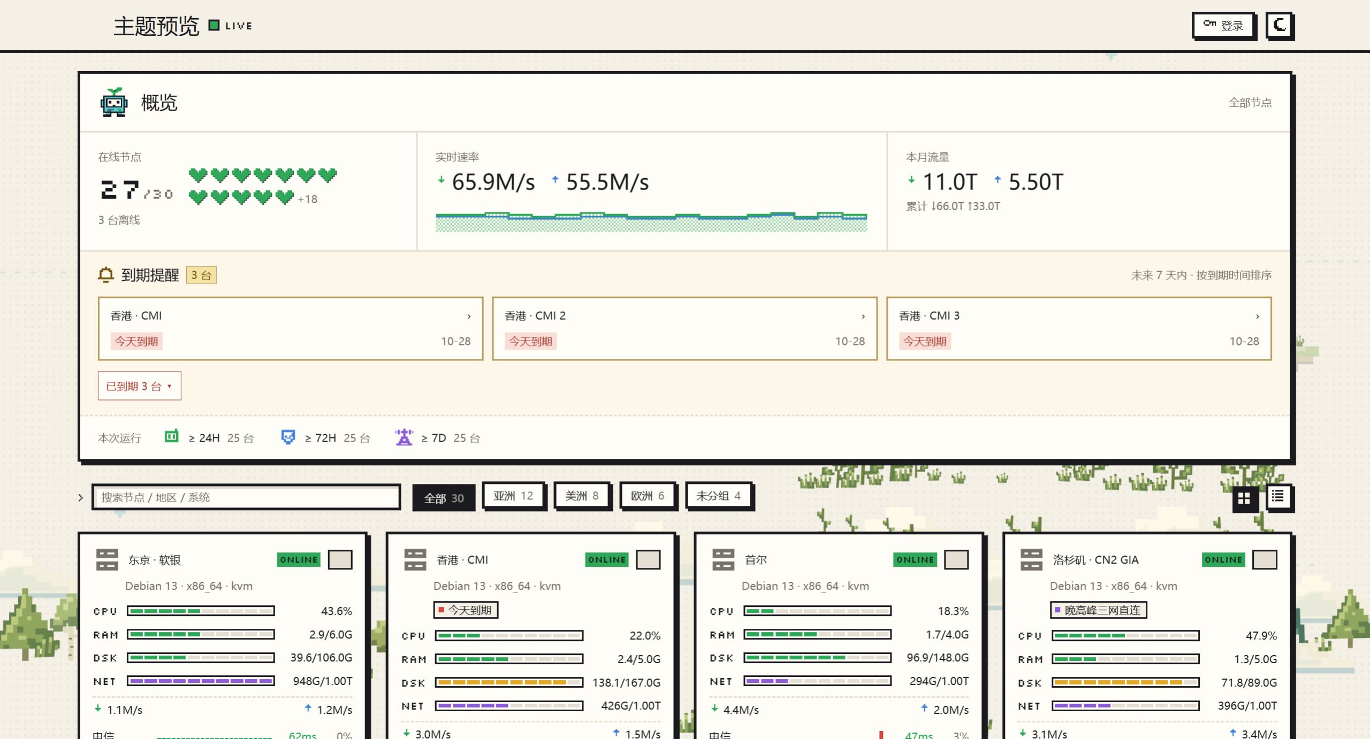The width and height of the screenshot is (1370, 739).
Task: Click the green ≥ 24H uptime badge icon
Action: coord(171,436)
